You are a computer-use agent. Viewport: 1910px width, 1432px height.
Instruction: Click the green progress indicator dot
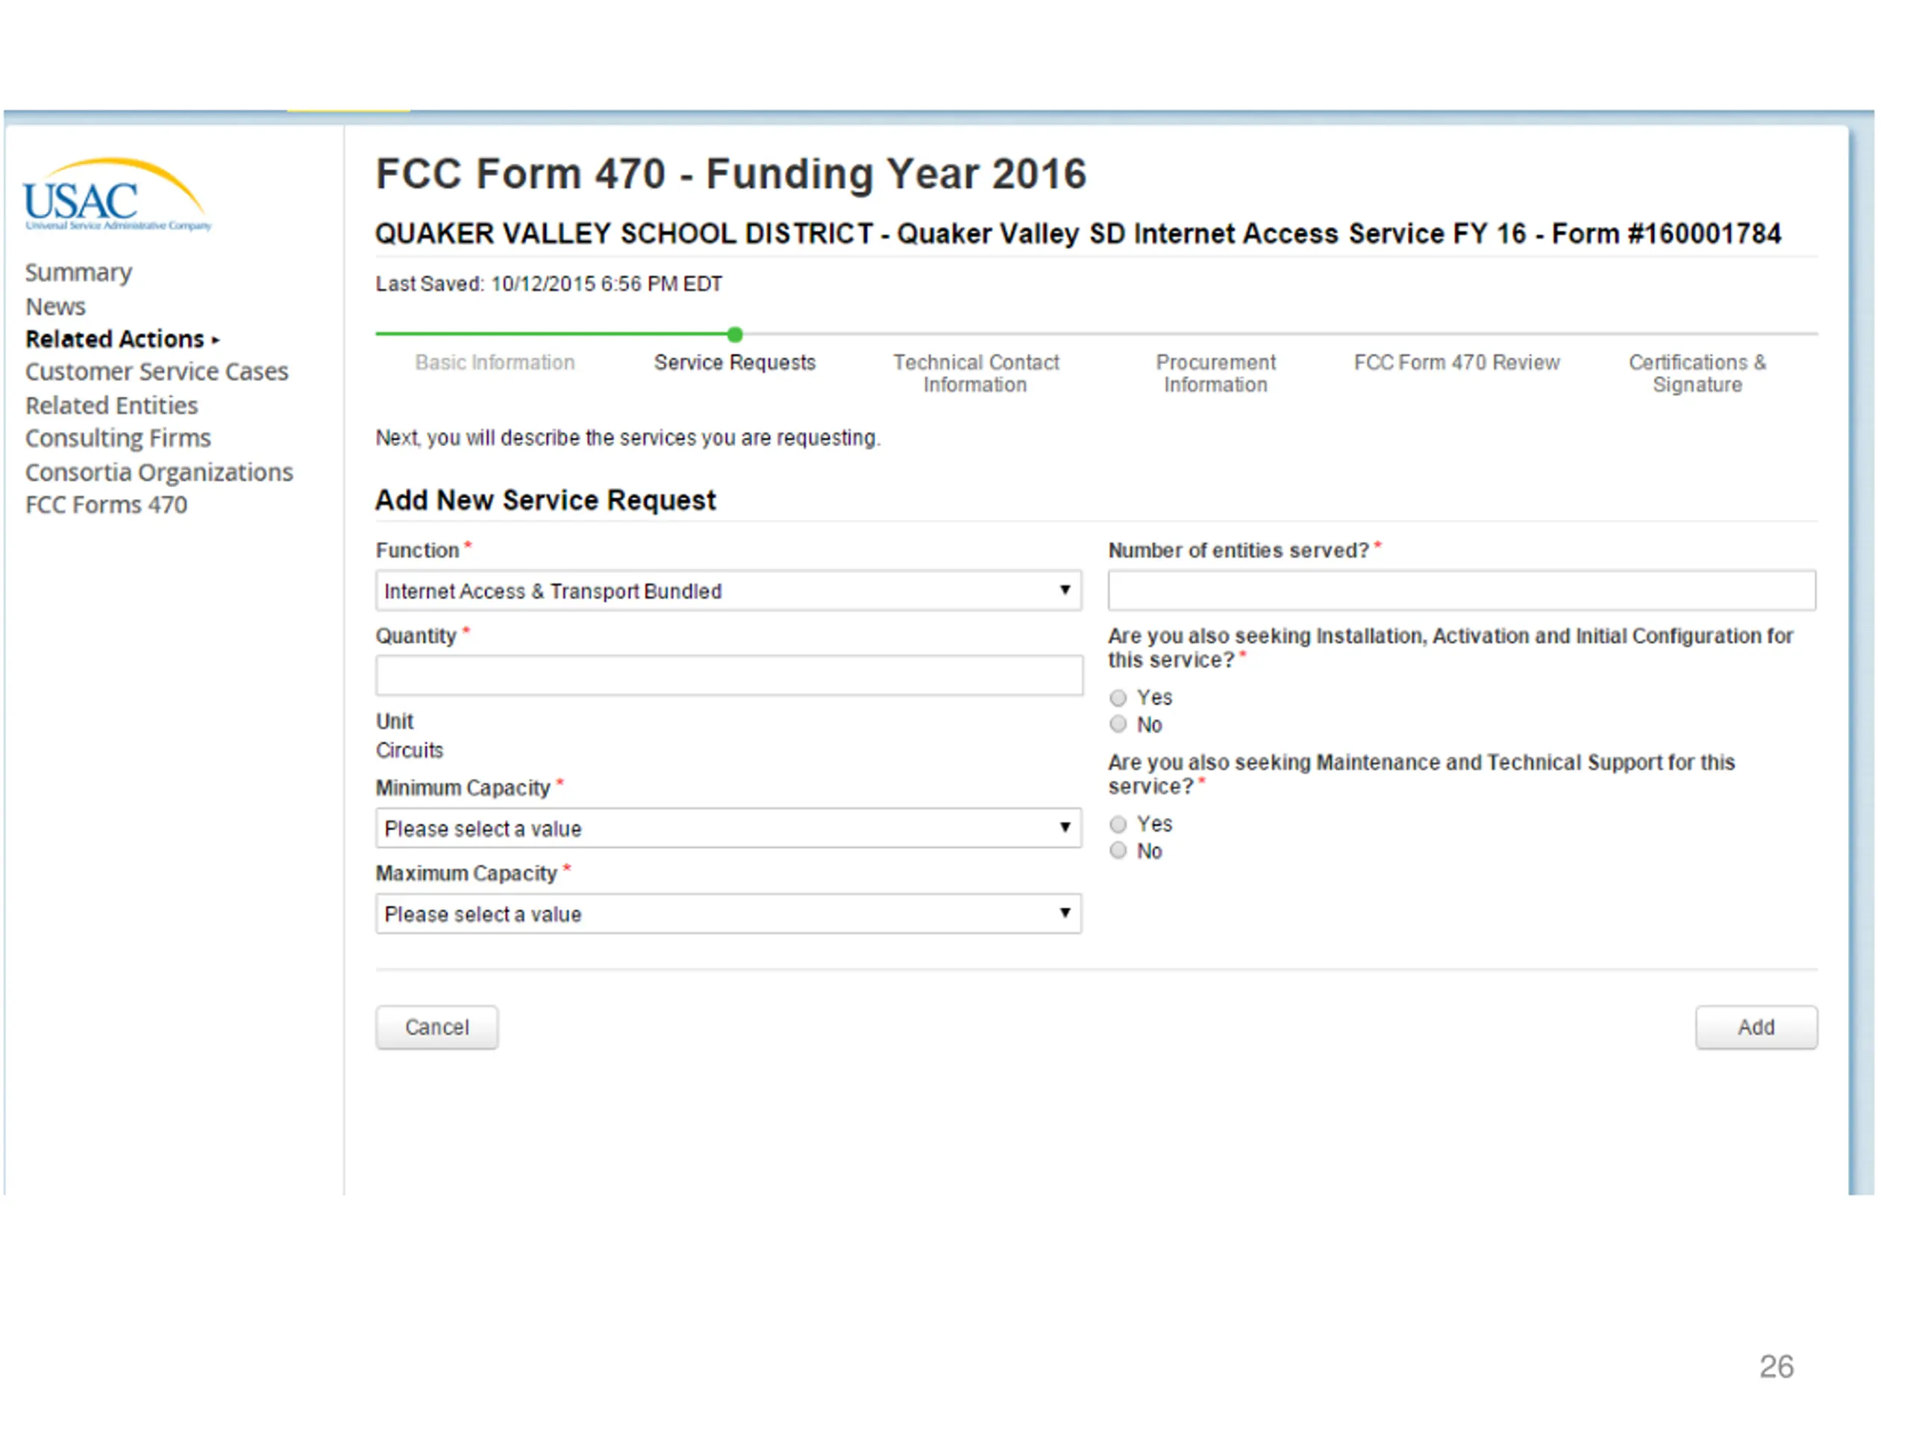pos(735,334)
